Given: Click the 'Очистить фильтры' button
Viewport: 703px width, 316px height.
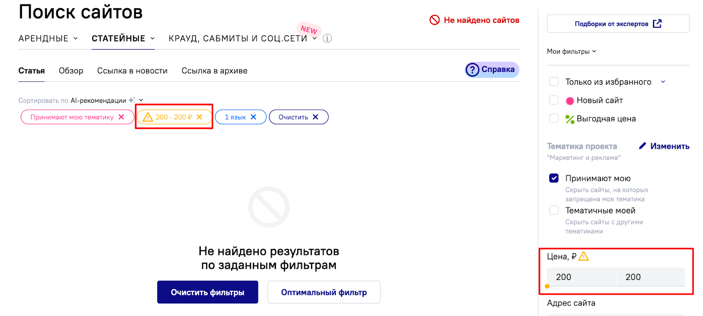Looking at the screenshot, I should click(x=207, y=292).
